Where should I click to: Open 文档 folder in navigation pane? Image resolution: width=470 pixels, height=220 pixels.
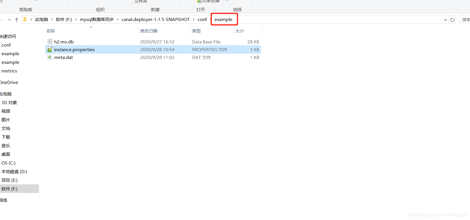pyautogui.click(x=6, y=129)
